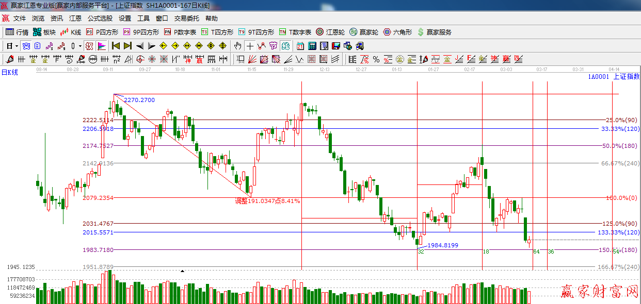Viewport: 641px width, 304px height.
Task: Open the 公式选股 menu
Action: (x=100, y=19)
